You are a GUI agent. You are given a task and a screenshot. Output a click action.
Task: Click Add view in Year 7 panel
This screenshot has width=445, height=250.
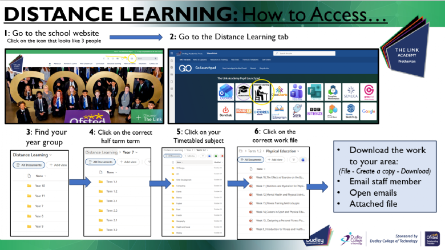[128, 162]
